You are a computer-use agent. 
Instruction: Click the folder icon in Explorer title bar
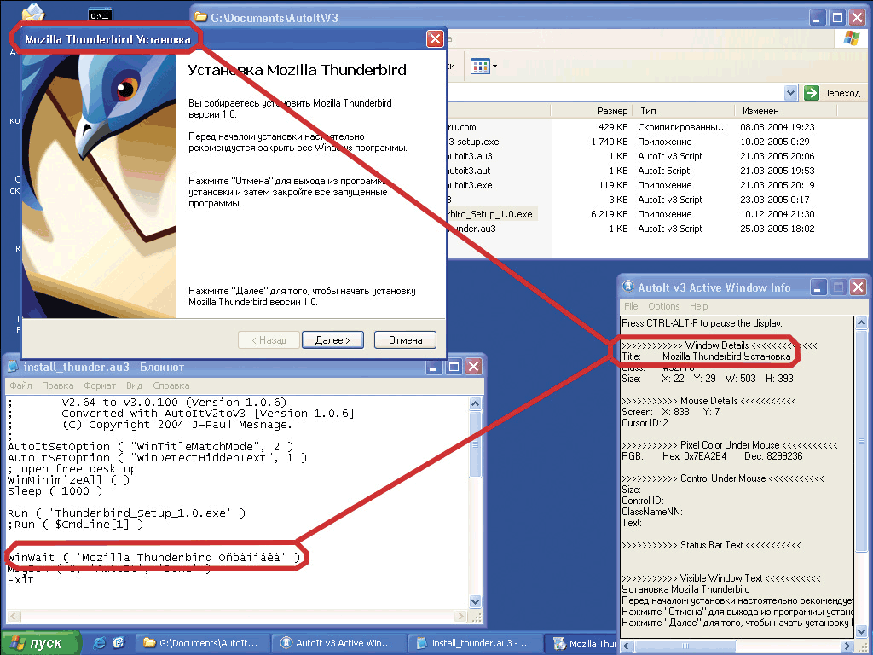tap(200, 18)
